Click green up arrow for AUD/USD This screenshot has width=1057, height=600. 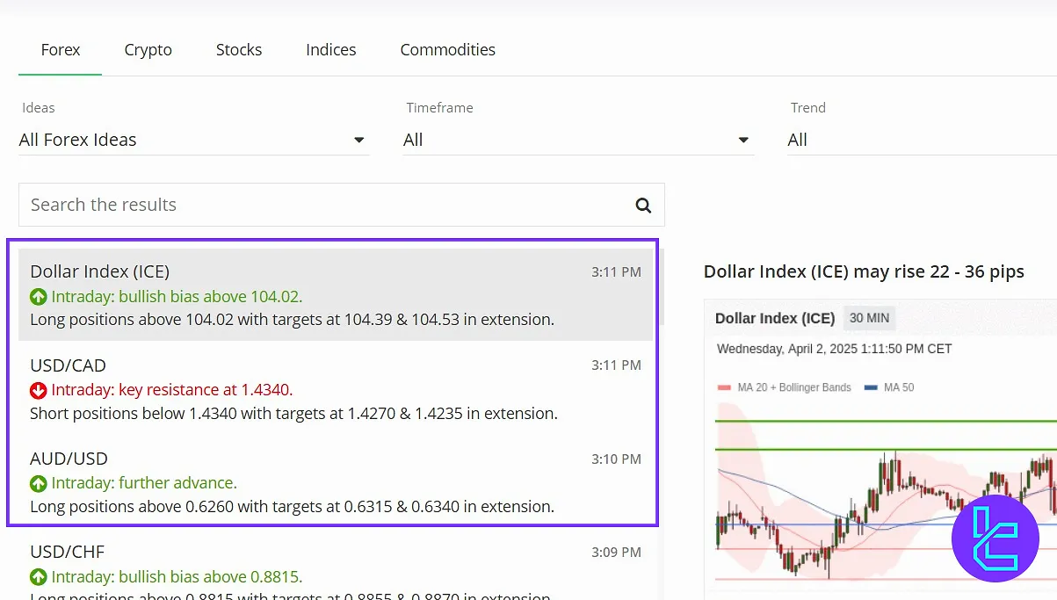[x=39, y=483]
